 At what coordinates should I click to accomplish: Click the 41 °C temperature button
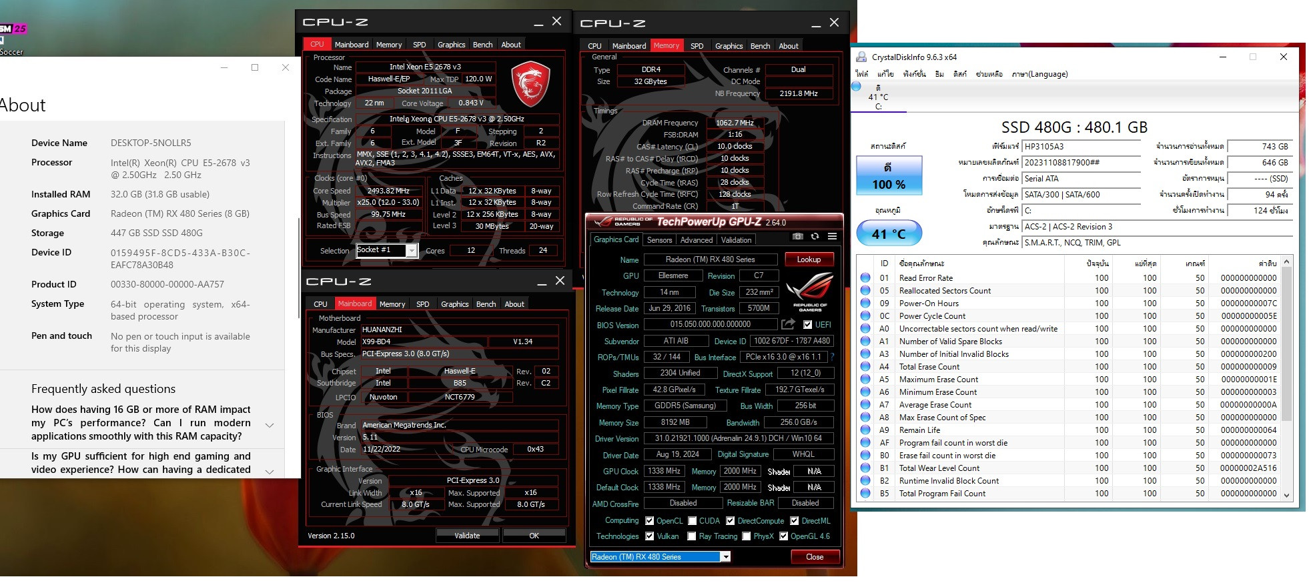click(x=889, y=233)
